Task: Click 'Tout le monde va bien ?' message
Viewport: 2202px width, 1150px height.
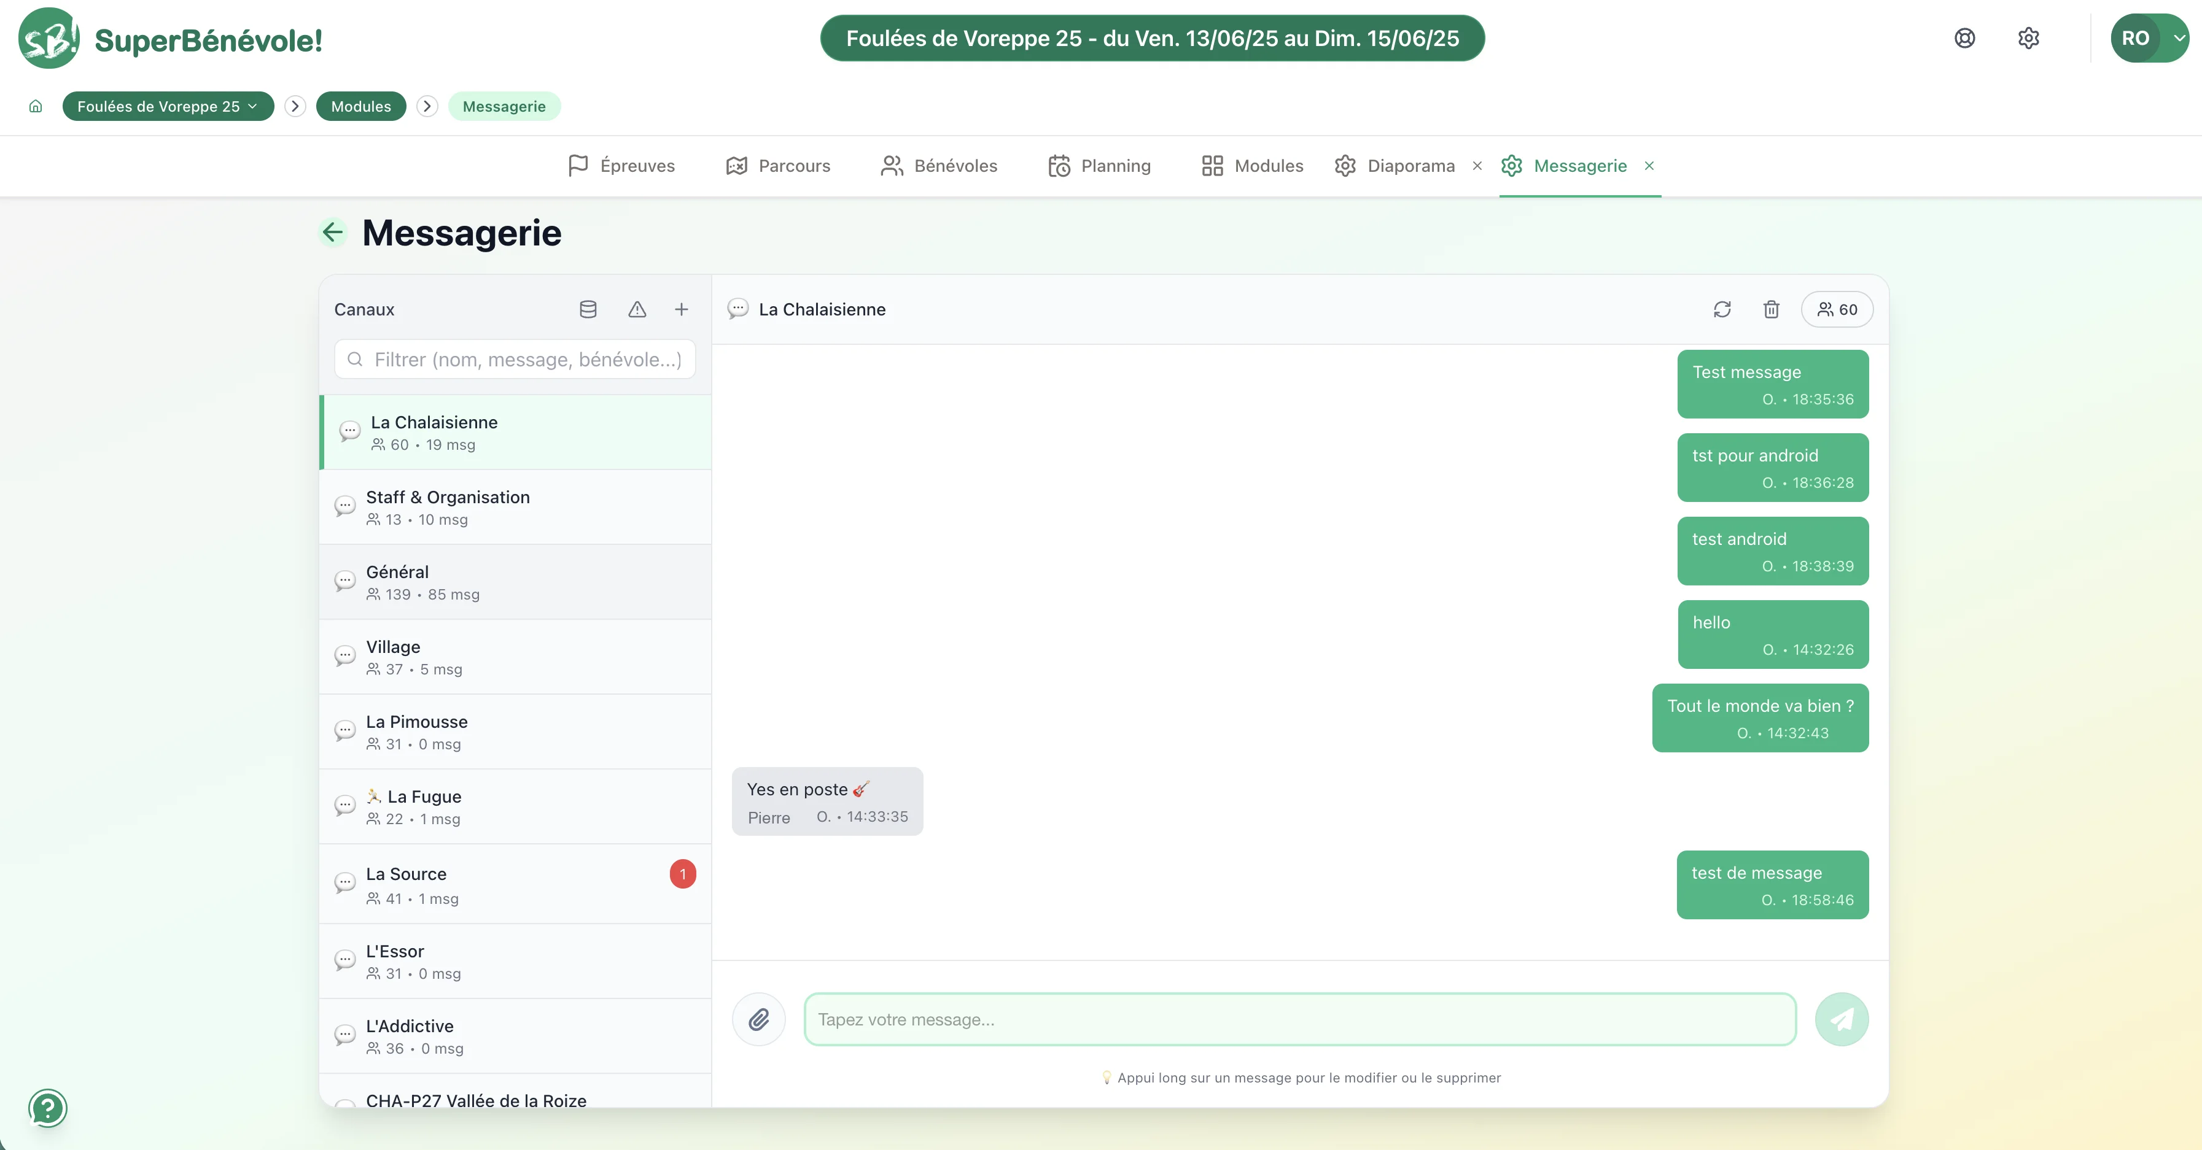Action: pyautogui.click(x=1760, y=718)
